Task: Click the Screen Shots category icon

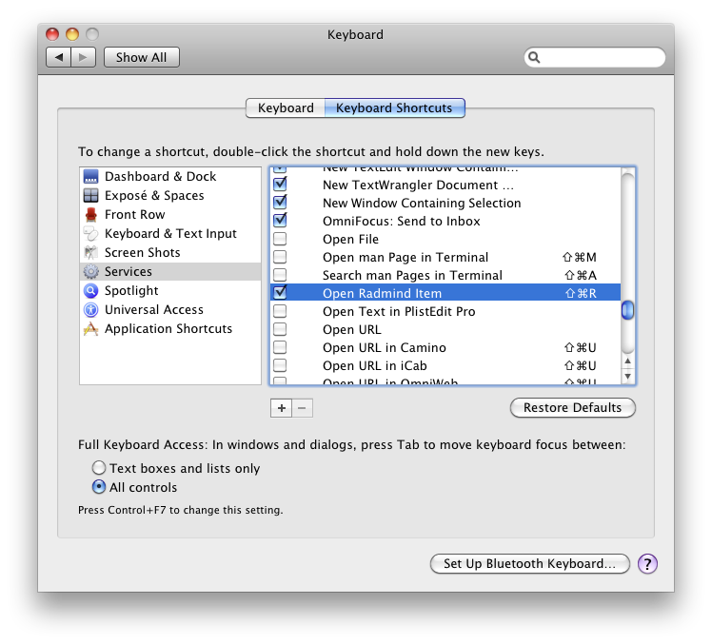Action: click(x=90, y=253)
